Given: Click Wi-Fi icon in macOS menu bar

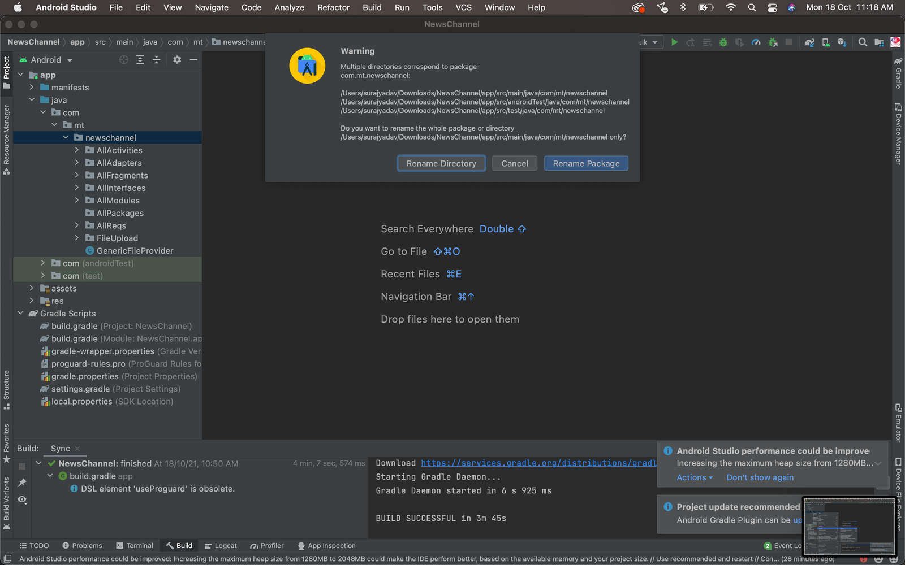Looking at the screenshot, I should pos(731,7).
